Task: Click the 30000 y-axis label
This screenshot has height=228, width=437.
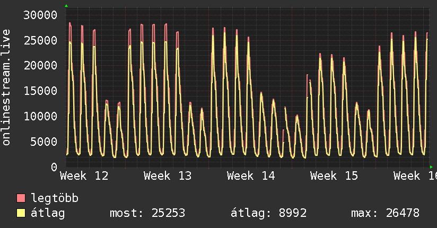Action: coord(40,15)
